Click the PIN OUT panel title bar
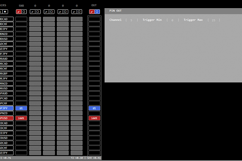Image resolution: width=242 pixels, height=161 pixels. [173, 11]
